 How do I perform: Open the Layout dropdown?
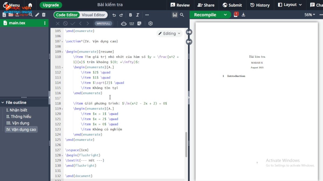tap(290, 5)
